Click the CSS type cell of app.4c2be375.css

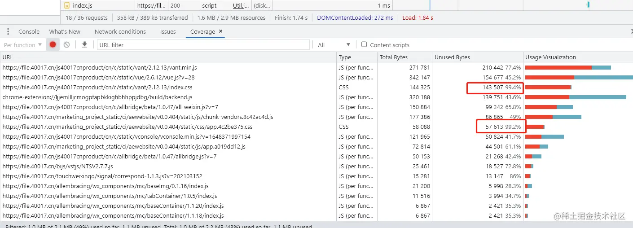[x=357, y=127]
